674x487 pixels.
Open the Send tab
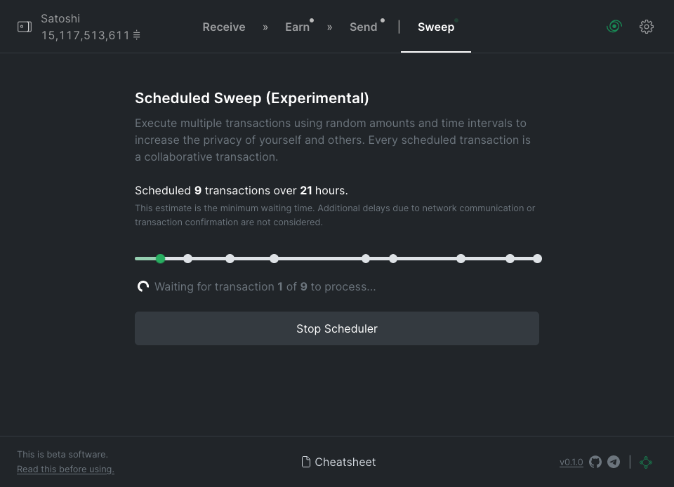tap(363, 27)
